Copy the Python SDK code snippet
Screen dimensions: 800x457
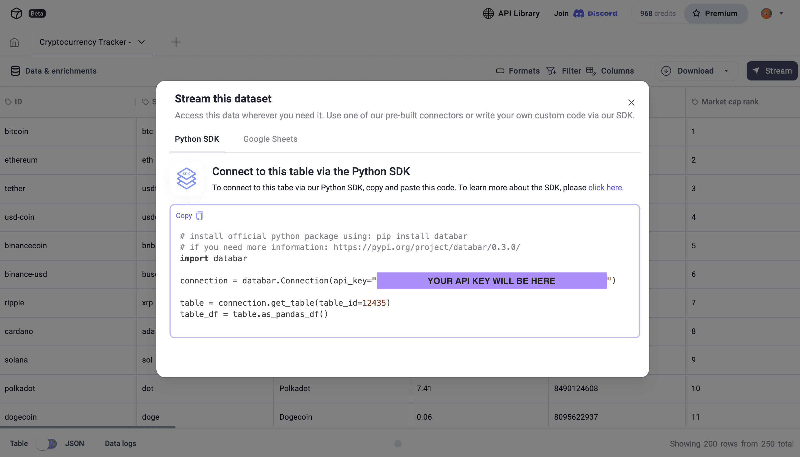point(189,216)
